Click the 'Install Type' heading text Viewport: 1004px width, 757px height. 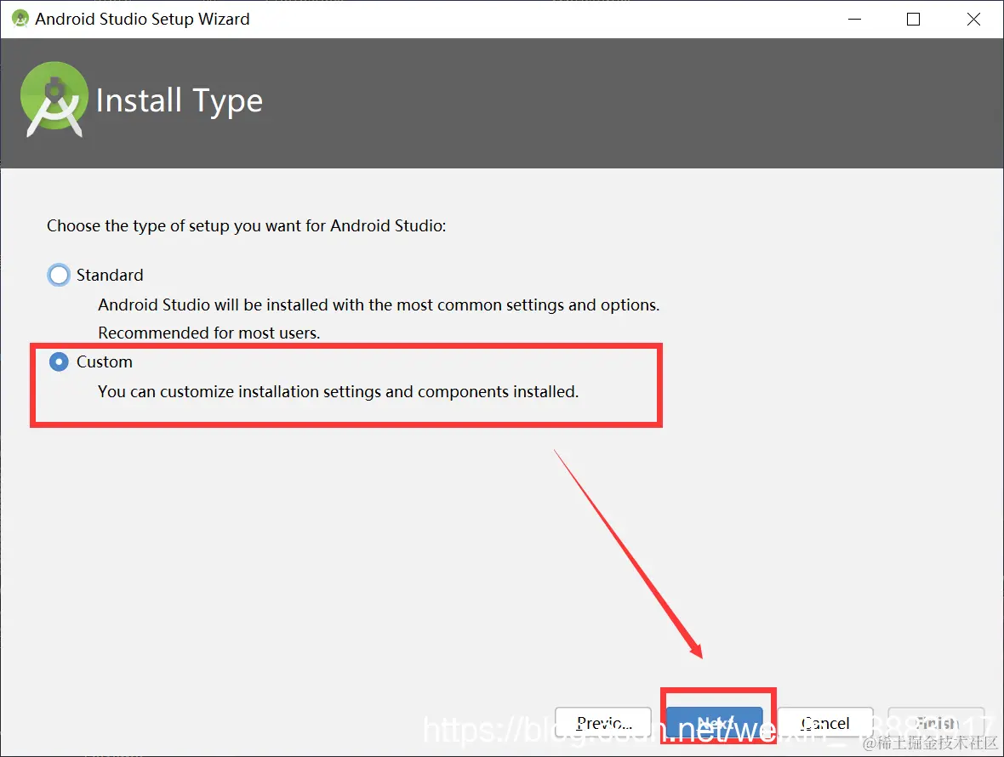coord(180,101)
